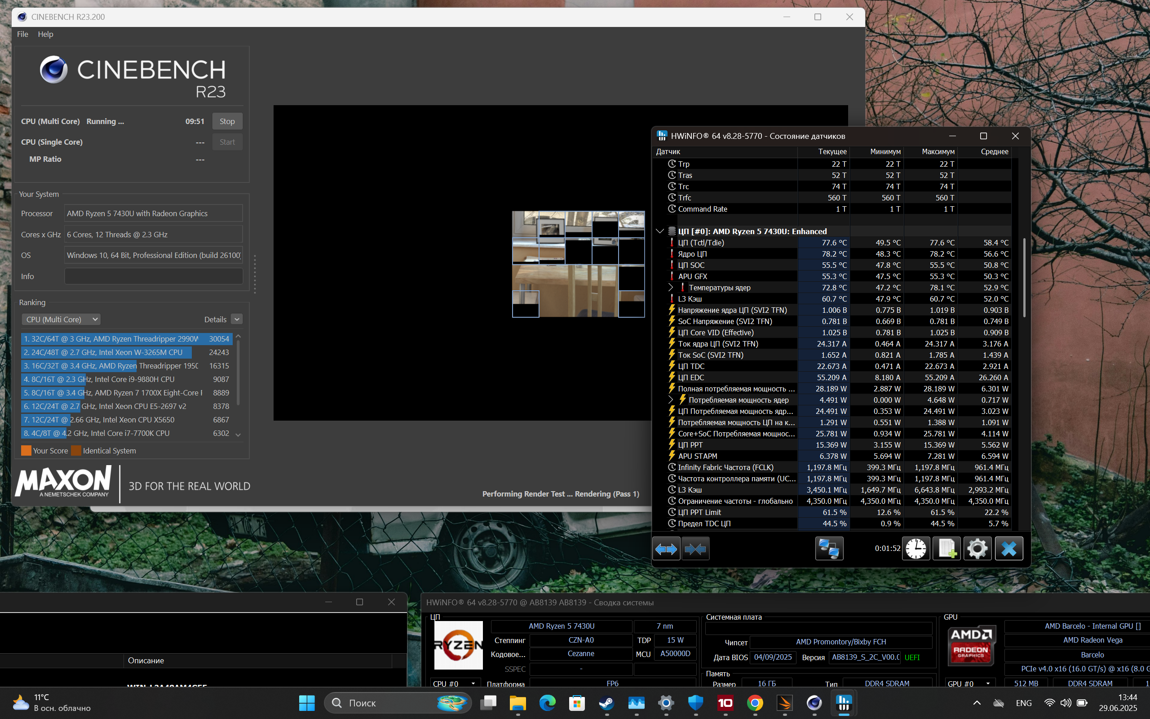The height and width of the screenshot is (719, 1150).
Task: Click the expand sensor window arrows icon
Action: coord(666,549)
